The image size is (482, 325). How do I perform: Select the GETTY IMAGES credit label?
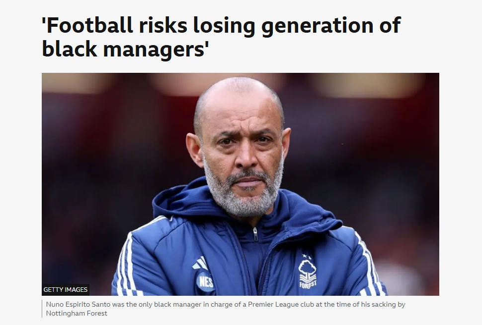[66, 289]
